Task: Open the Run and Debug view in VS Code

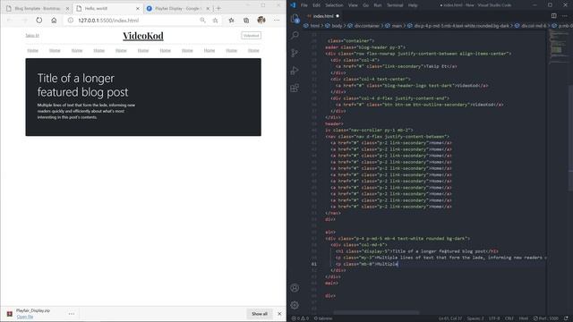Action: pos(295,70)
